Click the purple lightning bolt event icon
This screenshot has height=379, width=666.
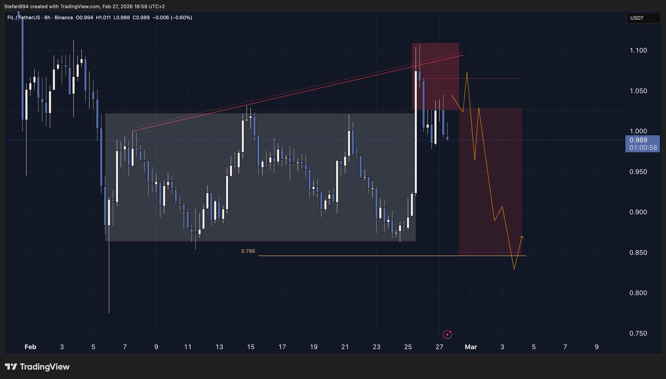447,335
